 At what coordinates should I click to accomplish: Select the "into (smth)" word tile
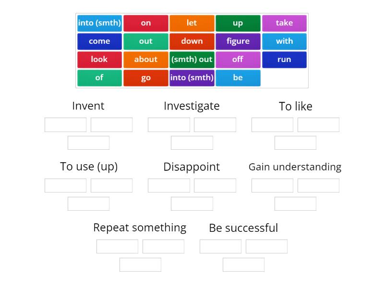[99, 23]
